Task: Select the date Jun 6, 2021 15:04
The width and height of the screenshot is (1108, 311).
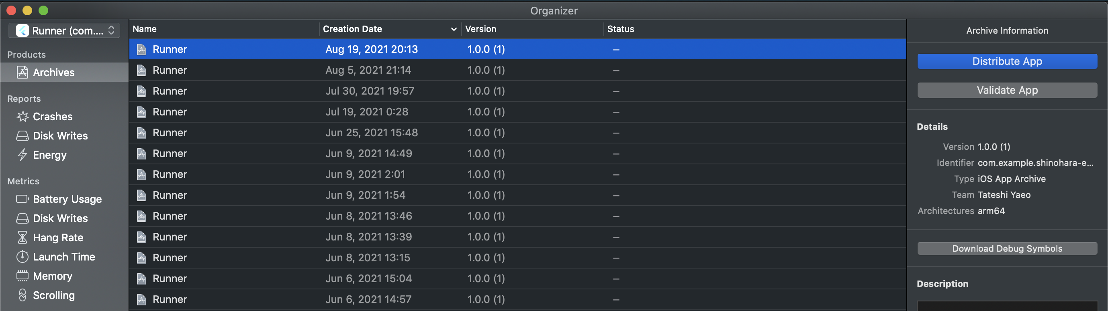Action: coord(369,279)
